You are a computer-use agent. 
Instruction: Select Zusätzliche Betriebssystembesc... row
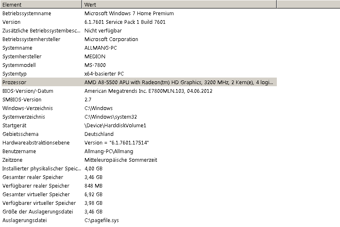coord(41,31)
